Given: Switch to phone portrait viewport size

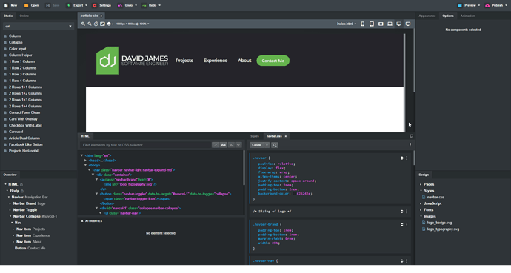Looking at the screenshot, I should (x=363, y=24).
